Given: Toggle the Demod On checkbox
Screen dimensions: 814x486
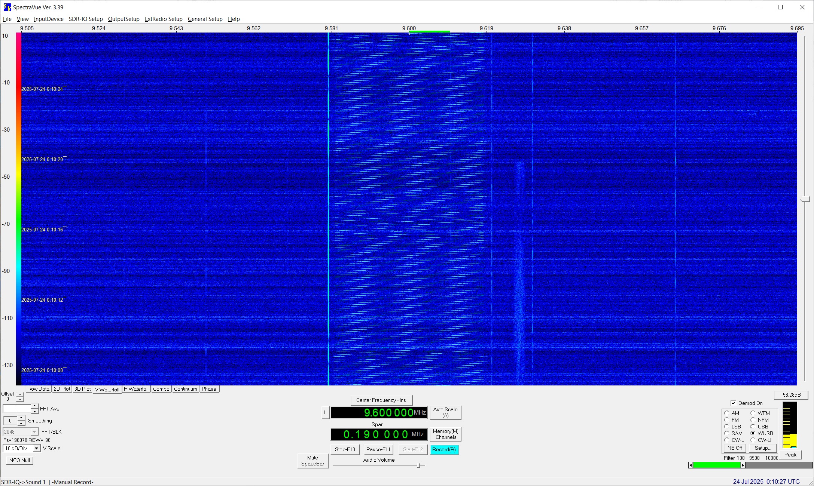Looking at the screenshot, I should pos(733,403).
